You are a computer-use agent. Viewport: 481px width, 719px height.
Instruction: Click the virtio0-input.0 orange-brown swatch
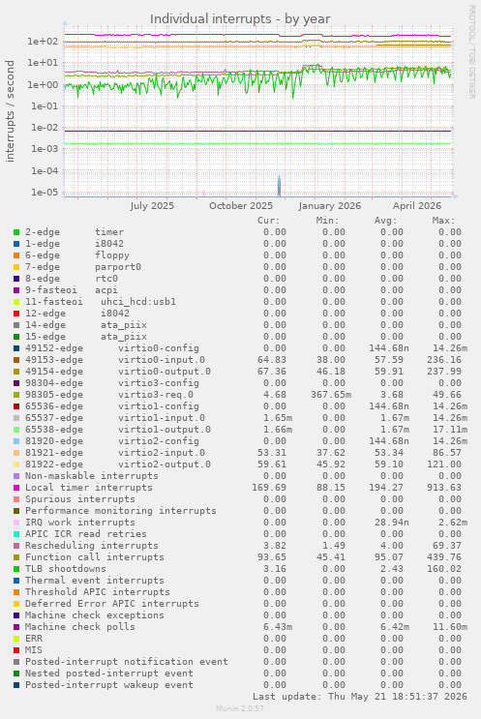[16, 360]
